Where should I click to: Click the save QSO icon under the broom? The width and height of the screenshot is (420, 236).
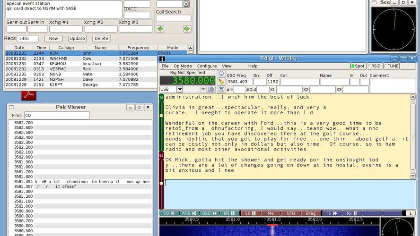pyautogui.click(x=221, y=89)
